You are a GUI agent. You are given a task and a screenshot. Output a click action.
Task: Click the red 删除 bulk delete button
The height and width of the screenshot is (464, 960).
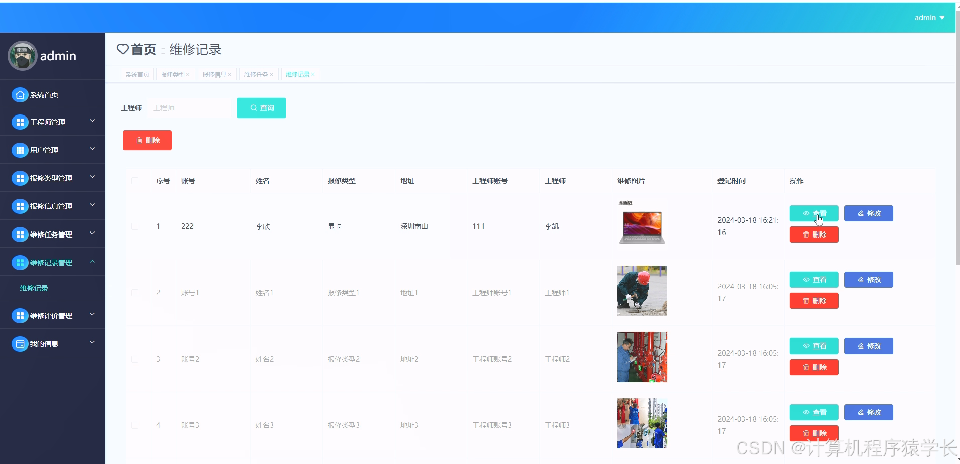click(x=147, y=140)
